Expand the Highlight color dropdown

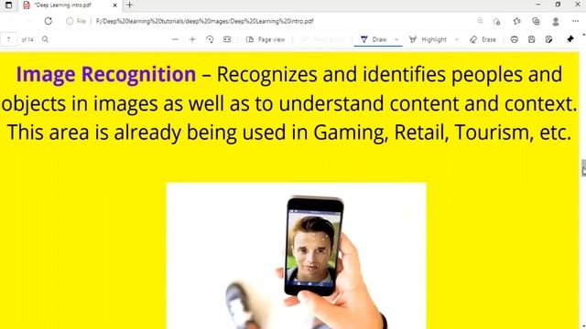(457, 39)
